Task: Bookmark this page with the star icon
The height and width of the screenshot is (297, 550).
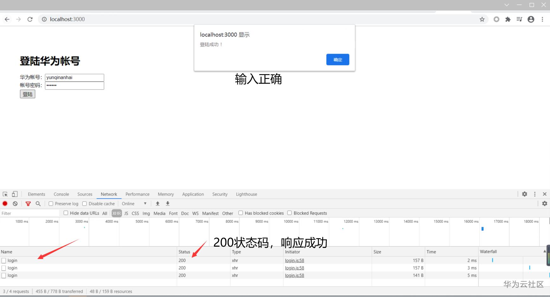Action: [482, 19]
